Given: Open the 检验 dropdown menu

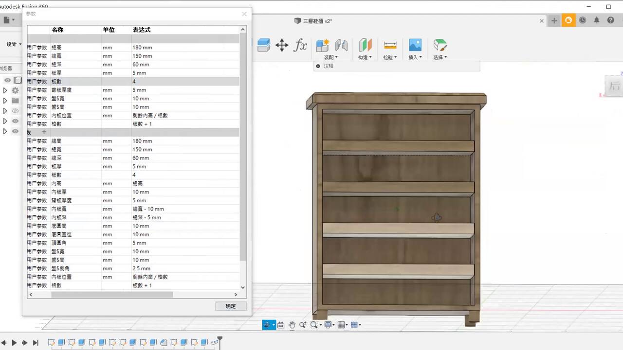Looking at the screenshot, I should point(390,57).
